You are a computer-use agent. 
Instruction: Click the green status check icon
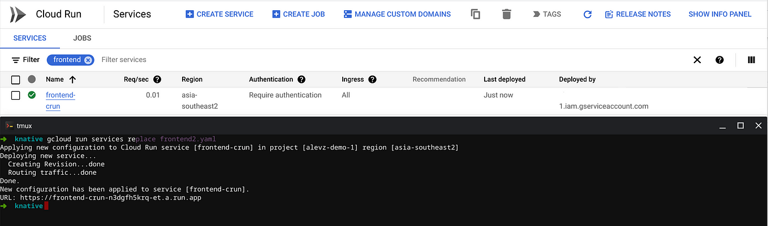click(32, 95)
